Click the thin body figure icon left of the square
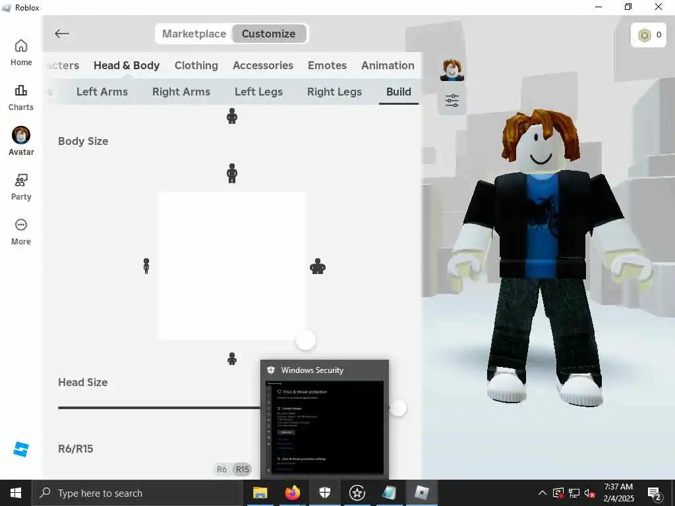This screenshot has height=506, width=675. 146,266
